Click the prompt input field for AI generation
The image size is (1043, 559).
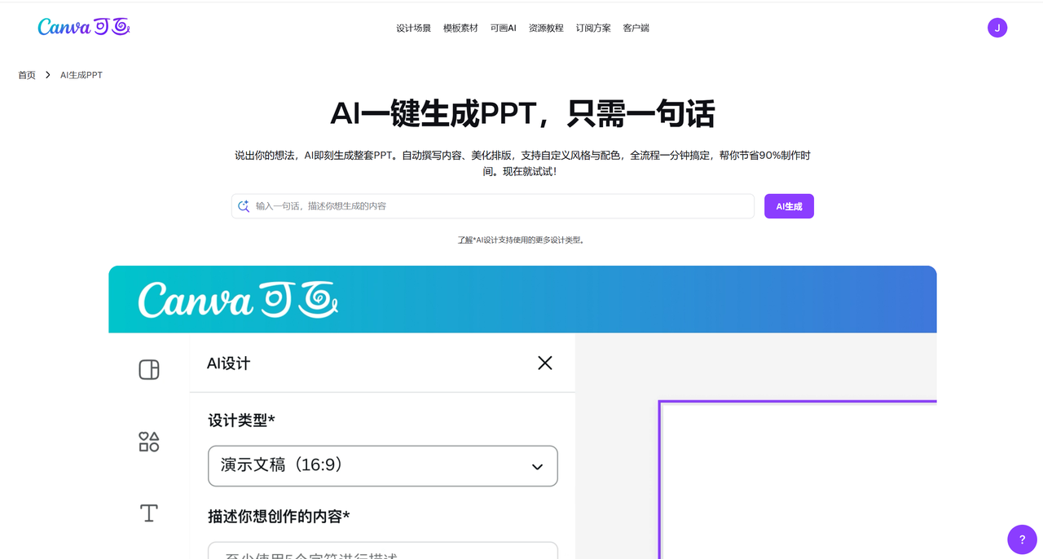[x=489, y=205]
